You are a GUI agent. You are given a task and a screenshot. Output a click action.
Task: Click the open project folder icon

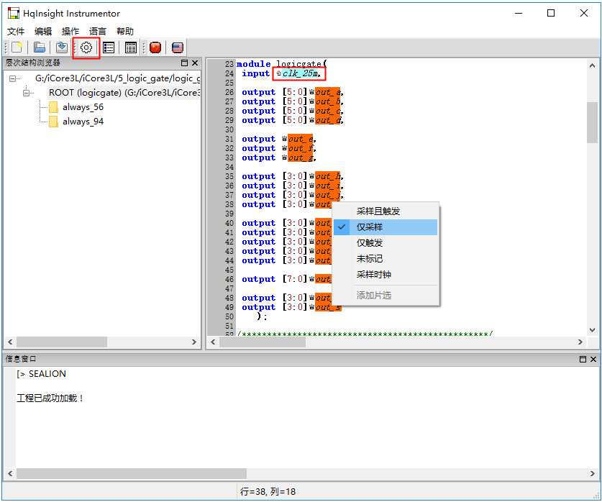pos(40,47)
